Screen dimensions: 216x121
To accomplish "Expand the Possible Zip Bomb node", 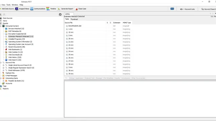I will (x=3, y=81).
